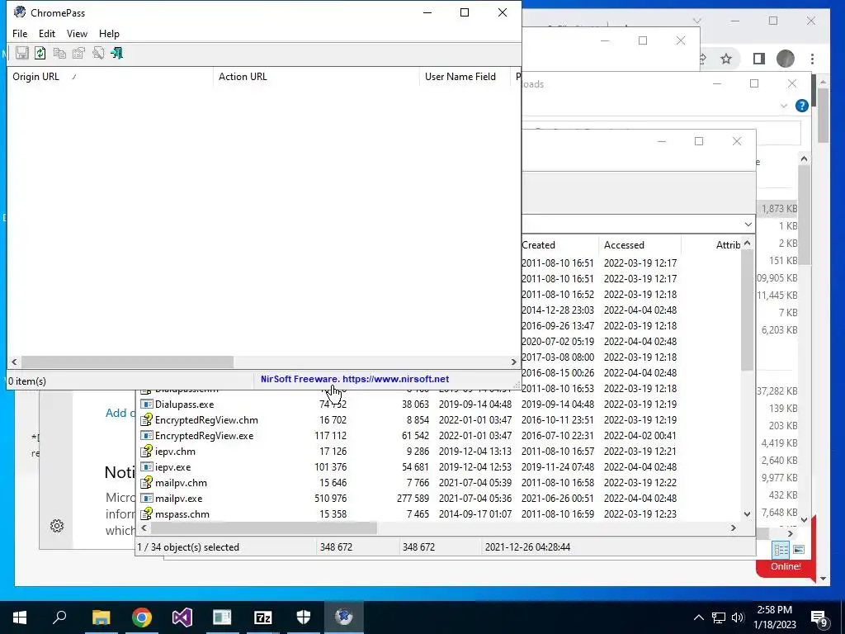Click the left arrow of ChromePass horizontal scrollbar
The height and width of the screenshot is (634, 845).
[x=15, y=362]
